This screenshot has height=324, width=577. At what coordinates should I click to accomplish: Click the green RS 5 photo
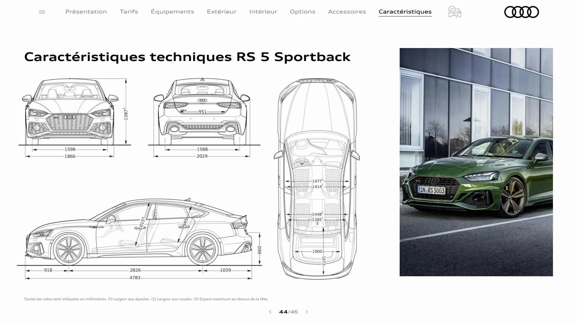coord(476,162)
